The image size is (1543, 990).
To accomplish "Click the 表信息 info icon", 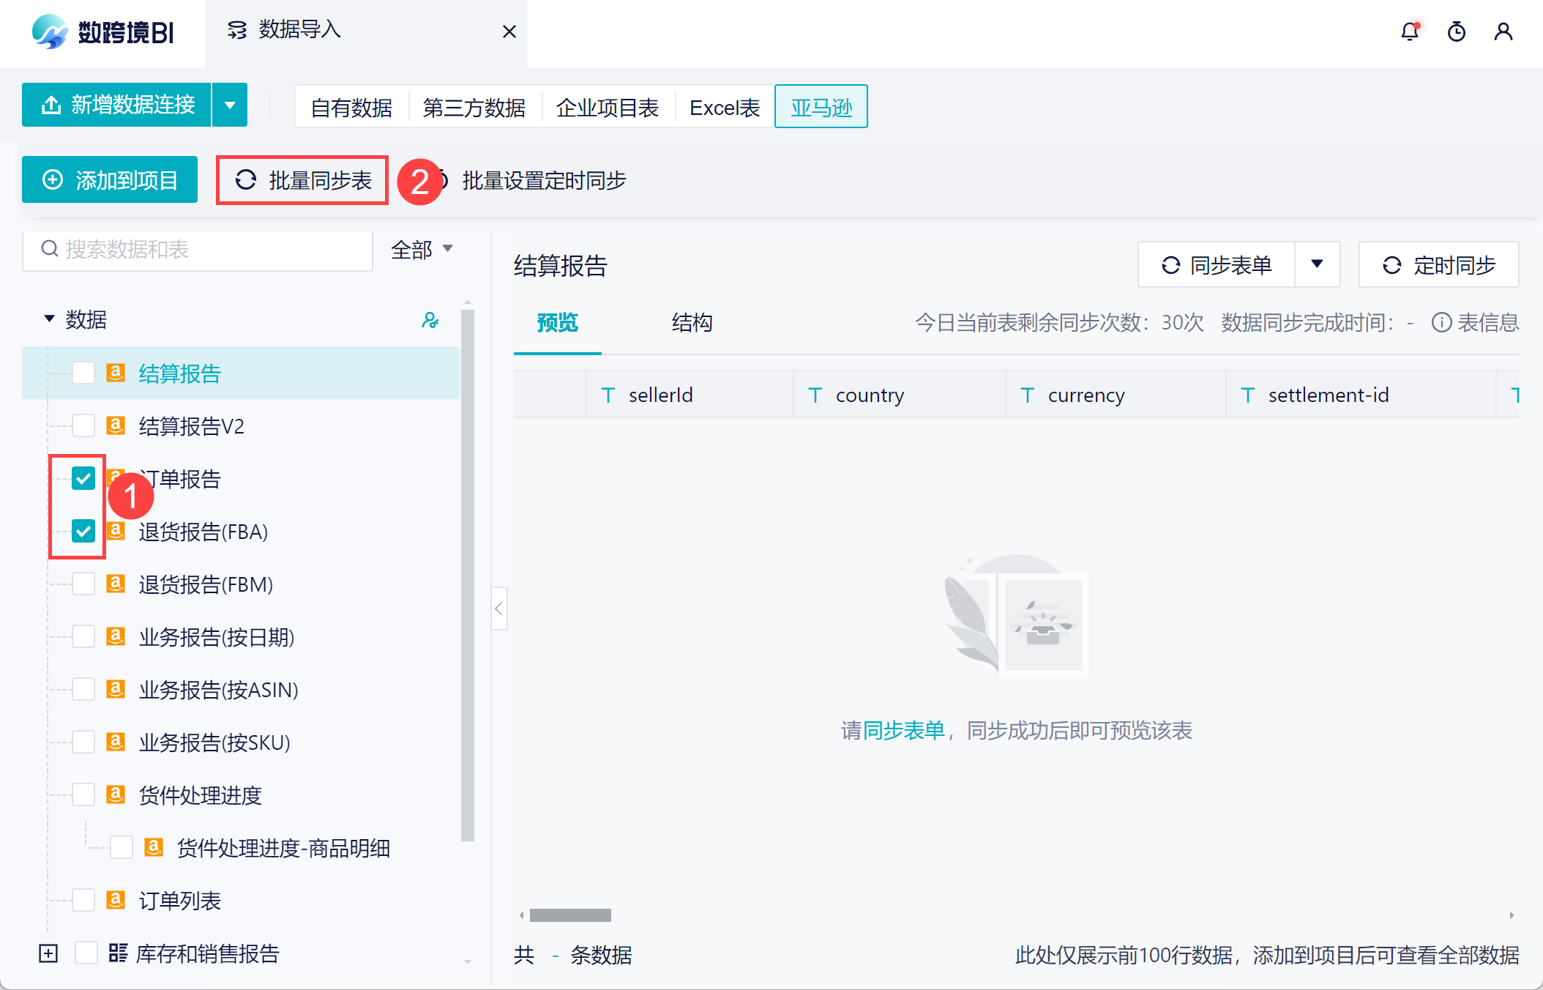I will click(1441, 322).
